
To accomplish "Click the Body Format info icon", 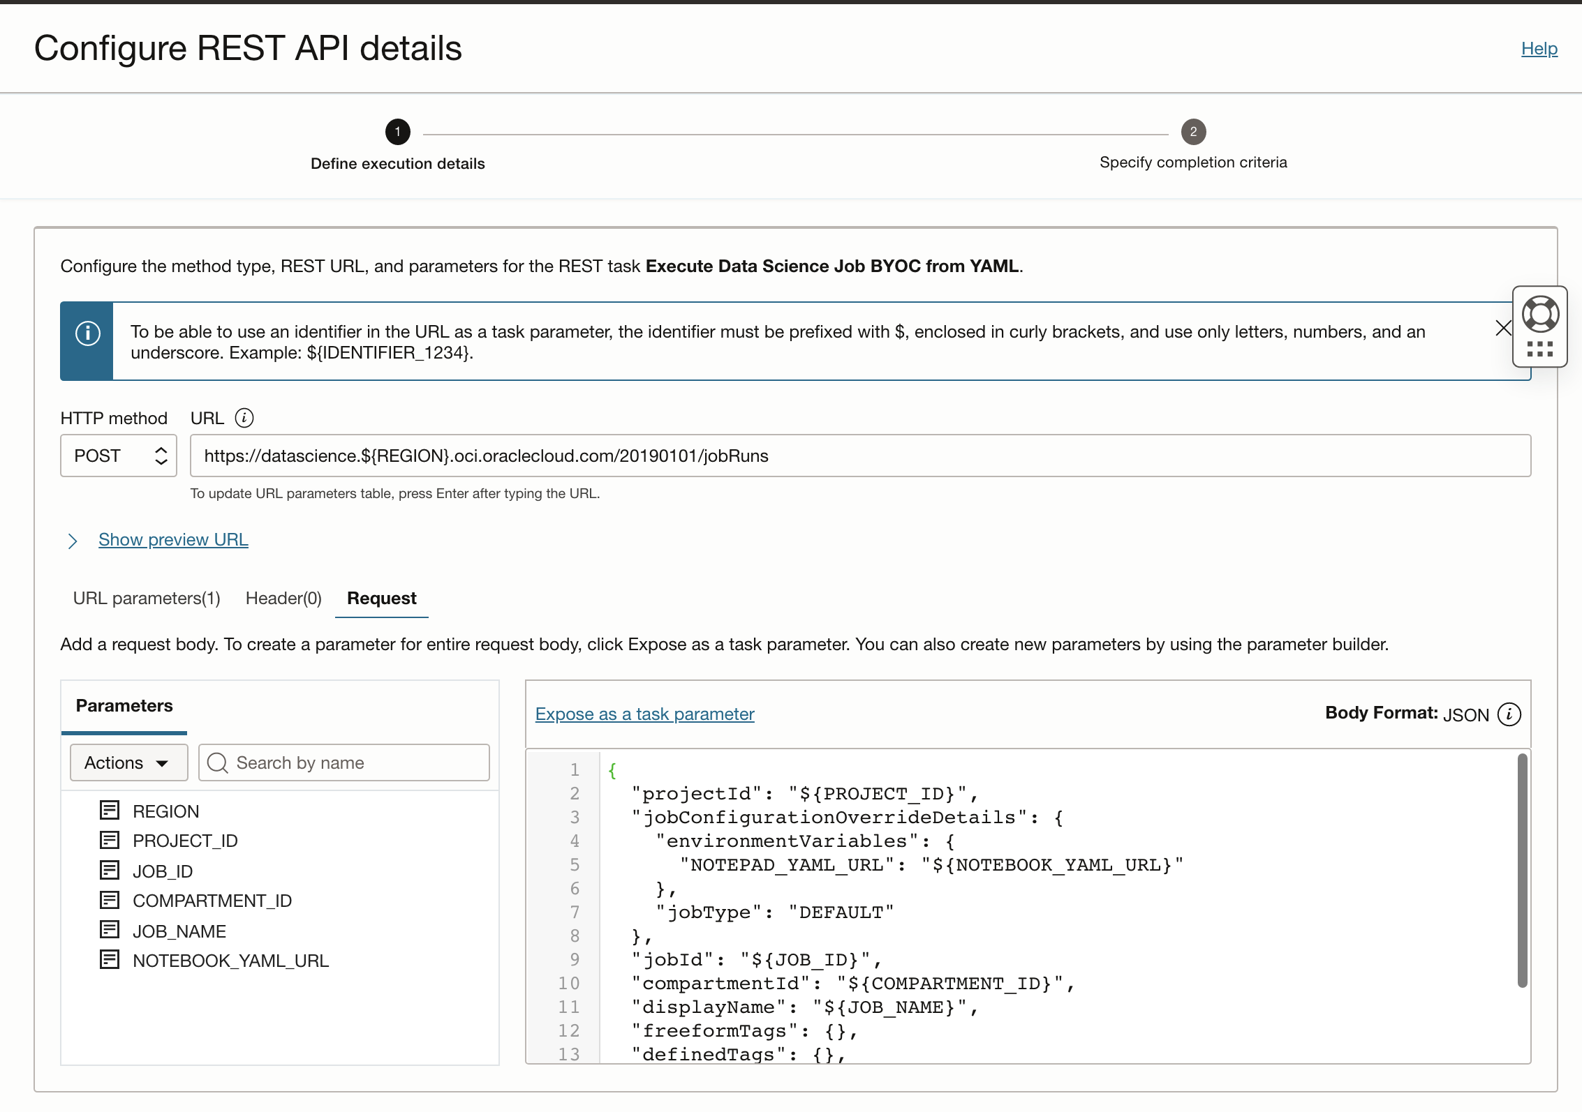I will click(x=1509, y=714).
